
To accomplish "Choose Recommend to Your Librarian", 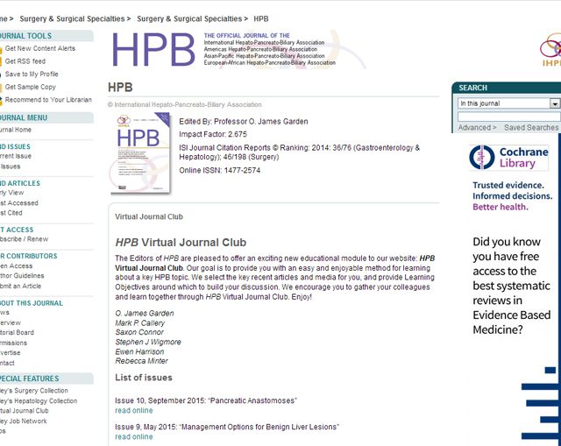I will click(47, 100).
